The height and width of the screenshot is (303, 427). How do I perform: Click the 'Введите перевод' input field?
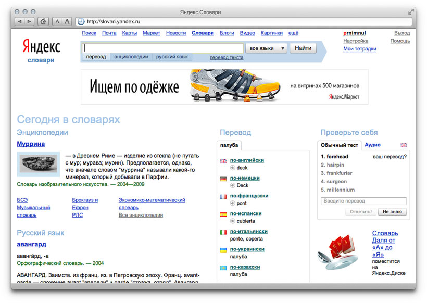[363, 200]
